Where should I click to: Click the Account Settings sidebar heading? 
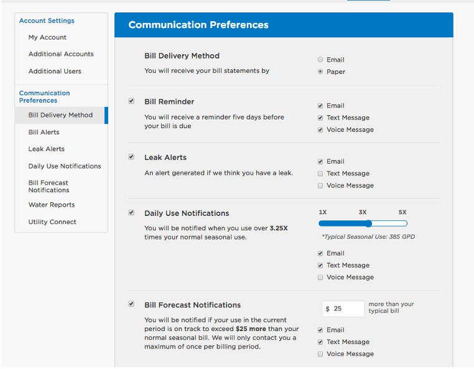click(47, 21)
